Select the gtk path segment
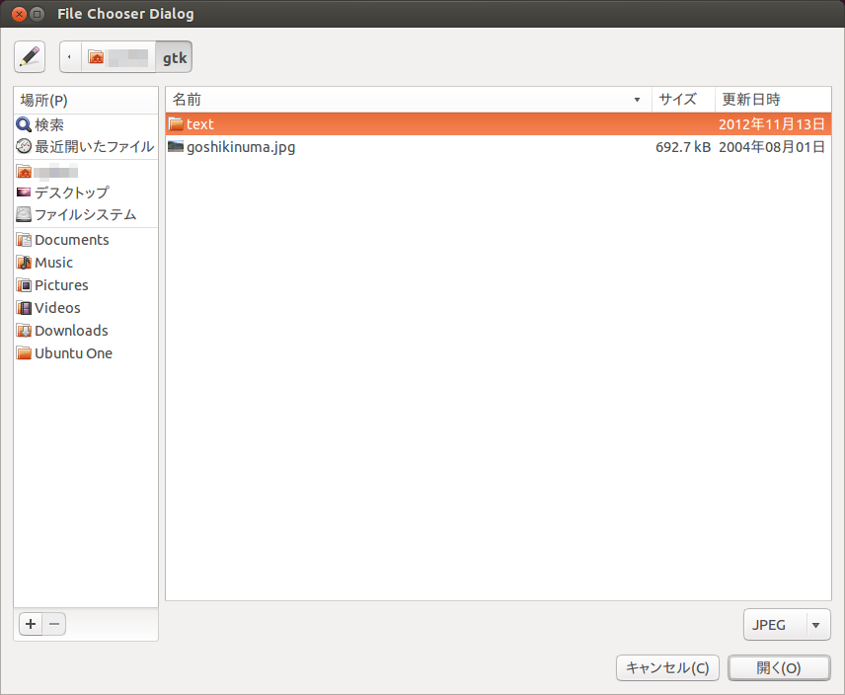Viewport: 845px width, 695px height. coord(175,57)
